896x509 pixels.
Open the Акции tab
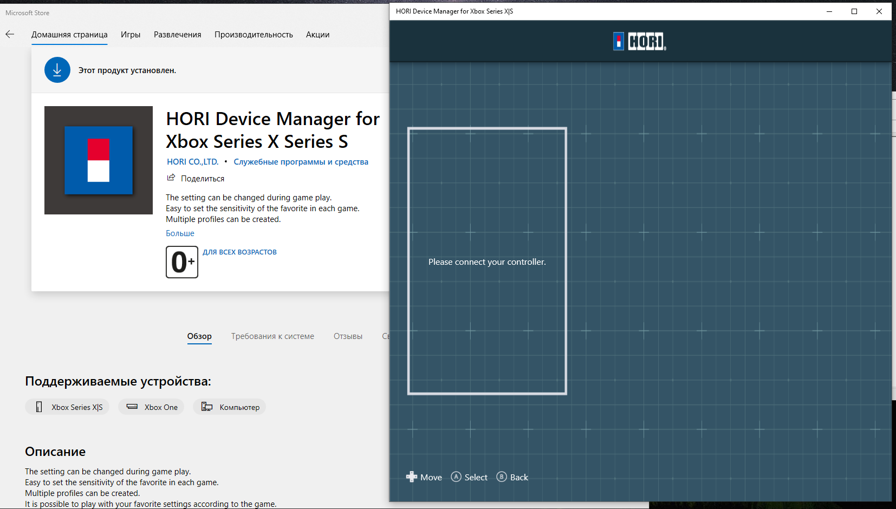[x=318, y=35]
